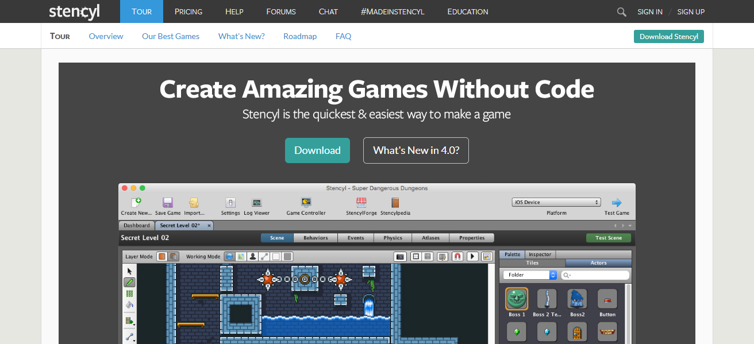Switch to the Inspector tab
Screen dimensions: 754x344
pos(540,254)
